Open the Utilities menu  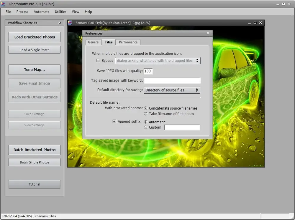(60, 12)
